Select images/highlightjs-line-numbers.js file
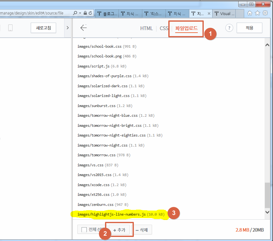This screenshot has height=241, width=273. 121,214
